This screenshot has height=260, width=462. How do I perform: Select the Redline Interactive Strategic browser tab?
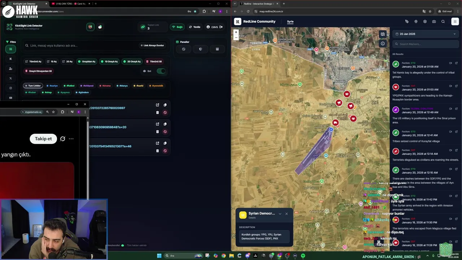[259, 4]
